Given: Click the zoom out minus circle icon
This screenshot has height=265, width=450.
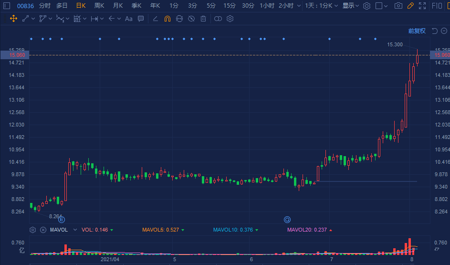Looking at the screenshot, I should click(x=444, y=31).
